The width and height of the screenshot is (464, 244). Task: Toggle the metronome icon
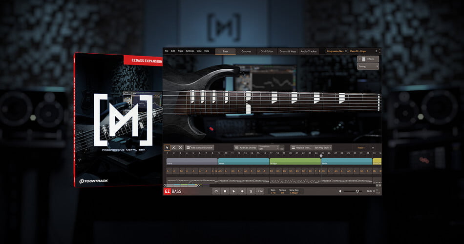pos(251,191)
